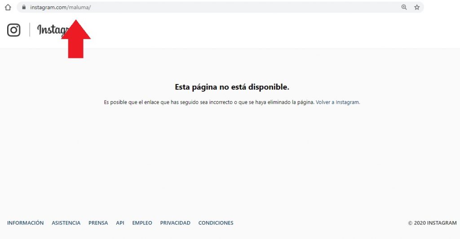Image resolution: width=460 pixels, height=239 pixels.
Task: Click the Instagram wordmark in the header
Action: (x=49, y=30)
